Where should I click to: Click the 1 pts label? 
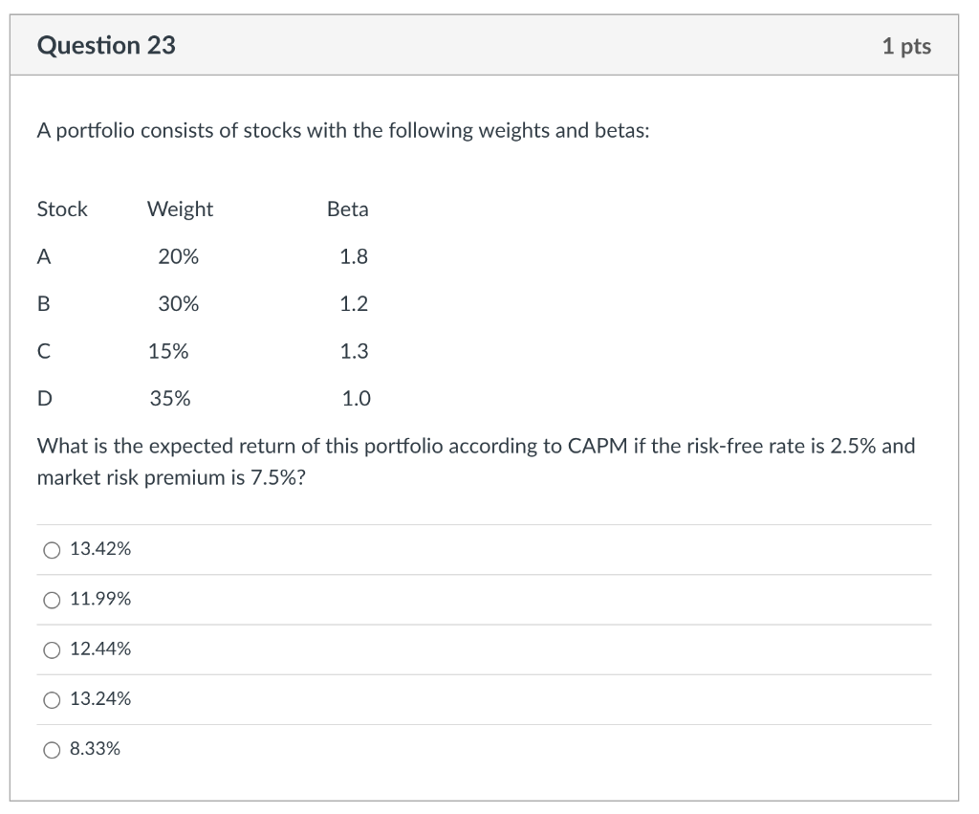point(905,46)
